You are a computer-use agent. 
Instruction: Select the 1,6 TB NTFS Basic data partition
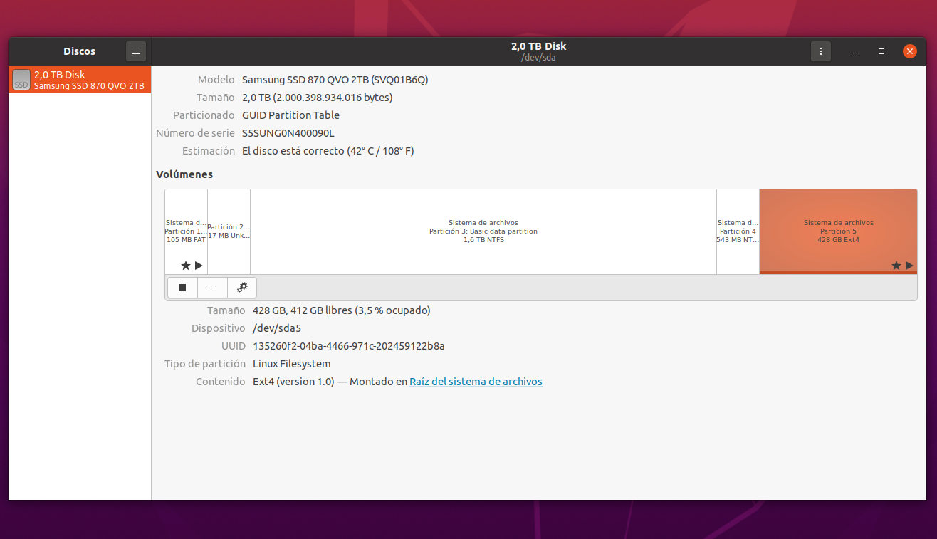click(x=483, y=231)
